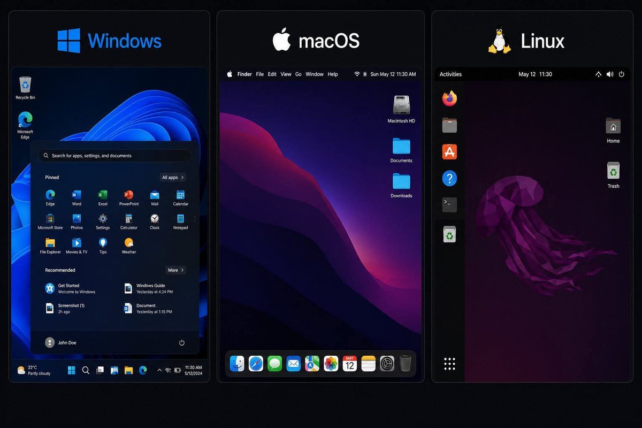
Task: Open Finder menu in macOS menu bar
Action: 244,74
